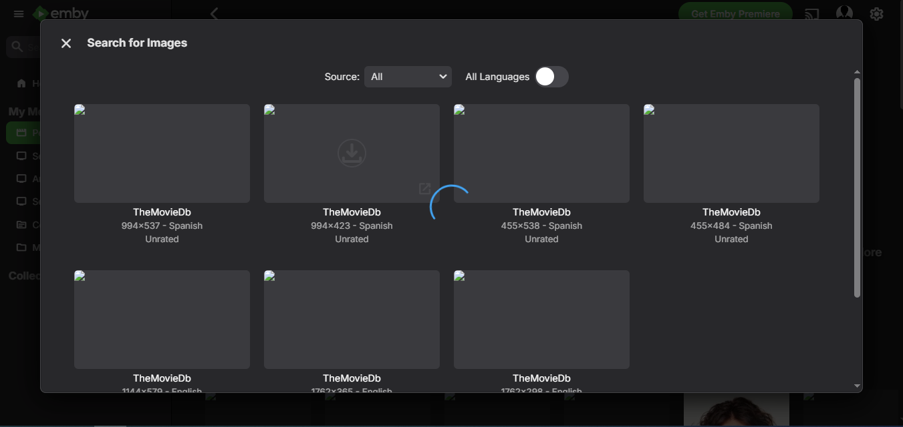Open the Cast to device icon

[x=812, y=13]
